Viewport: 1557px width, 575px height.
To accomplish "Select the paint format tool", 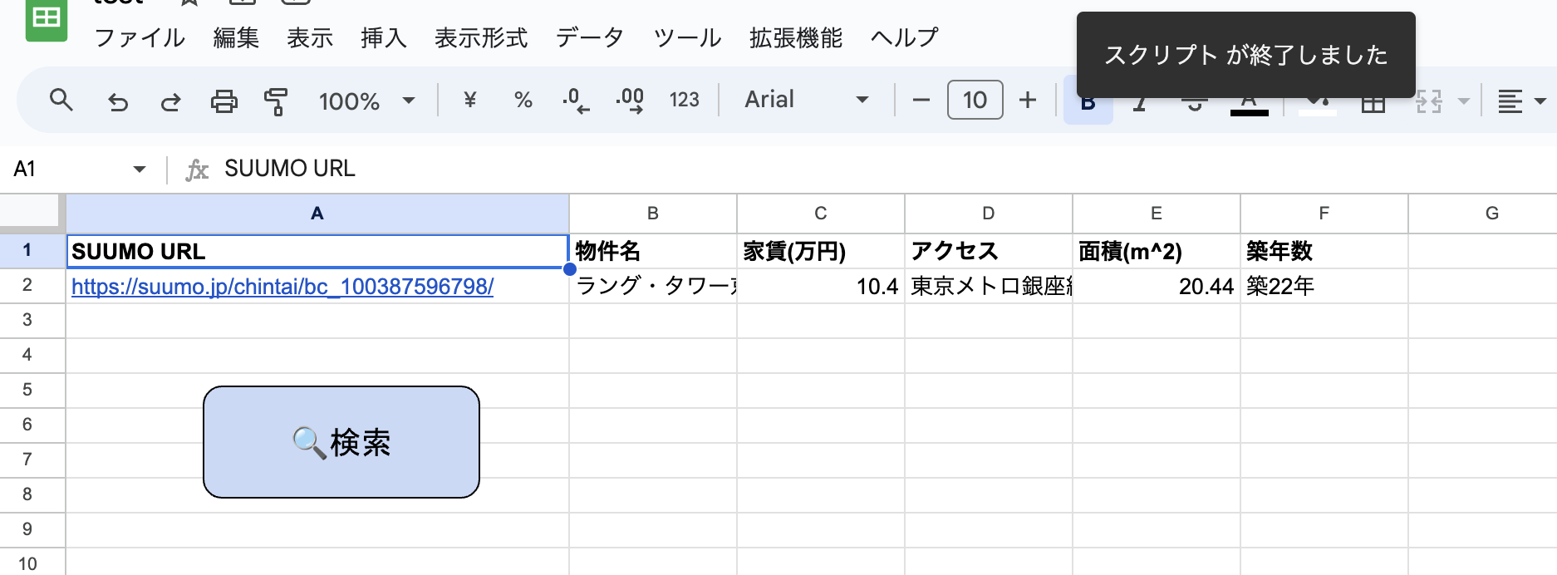I will tap(276, 101).
